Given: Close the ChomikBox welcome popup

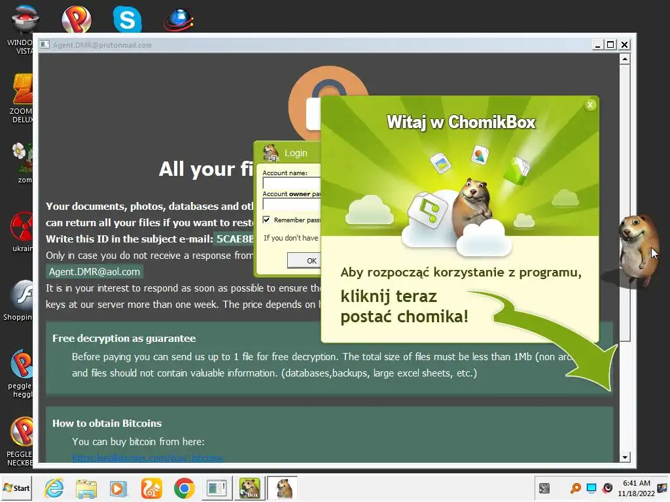Looking at the screenshot, I should point(590,105).
